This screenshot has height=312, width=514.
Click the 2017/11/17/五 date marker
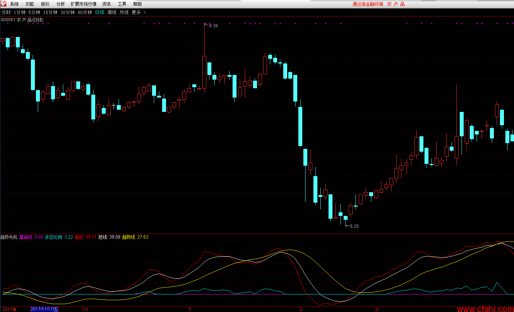(x=44, y=309)
